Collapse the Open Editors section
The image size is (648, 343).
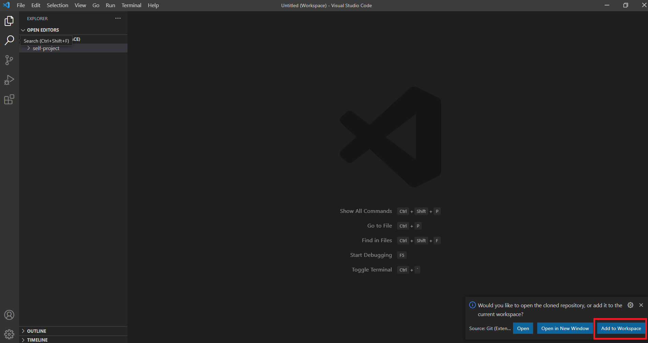coord(73,30)
